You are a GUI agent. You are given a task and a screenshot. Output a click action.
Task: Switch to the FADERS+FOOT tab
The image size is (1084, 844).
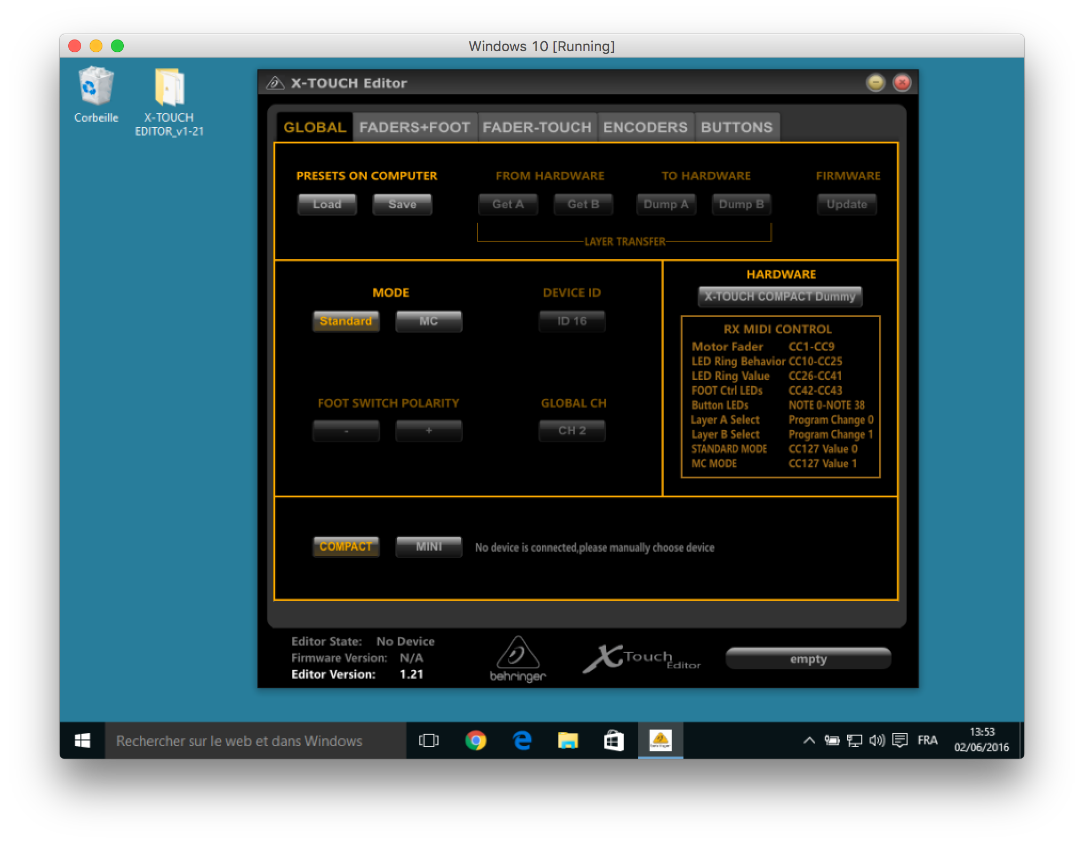pyautogui.click(x=415, y=128)
